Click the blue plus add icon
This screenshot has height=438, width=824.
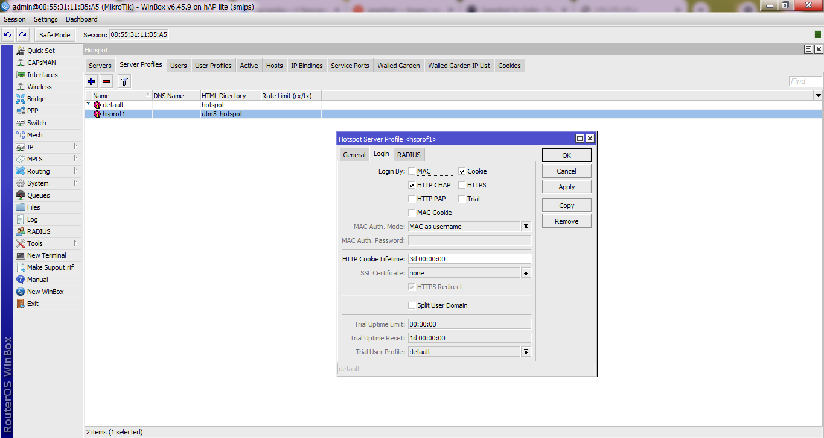click(91, 81)
